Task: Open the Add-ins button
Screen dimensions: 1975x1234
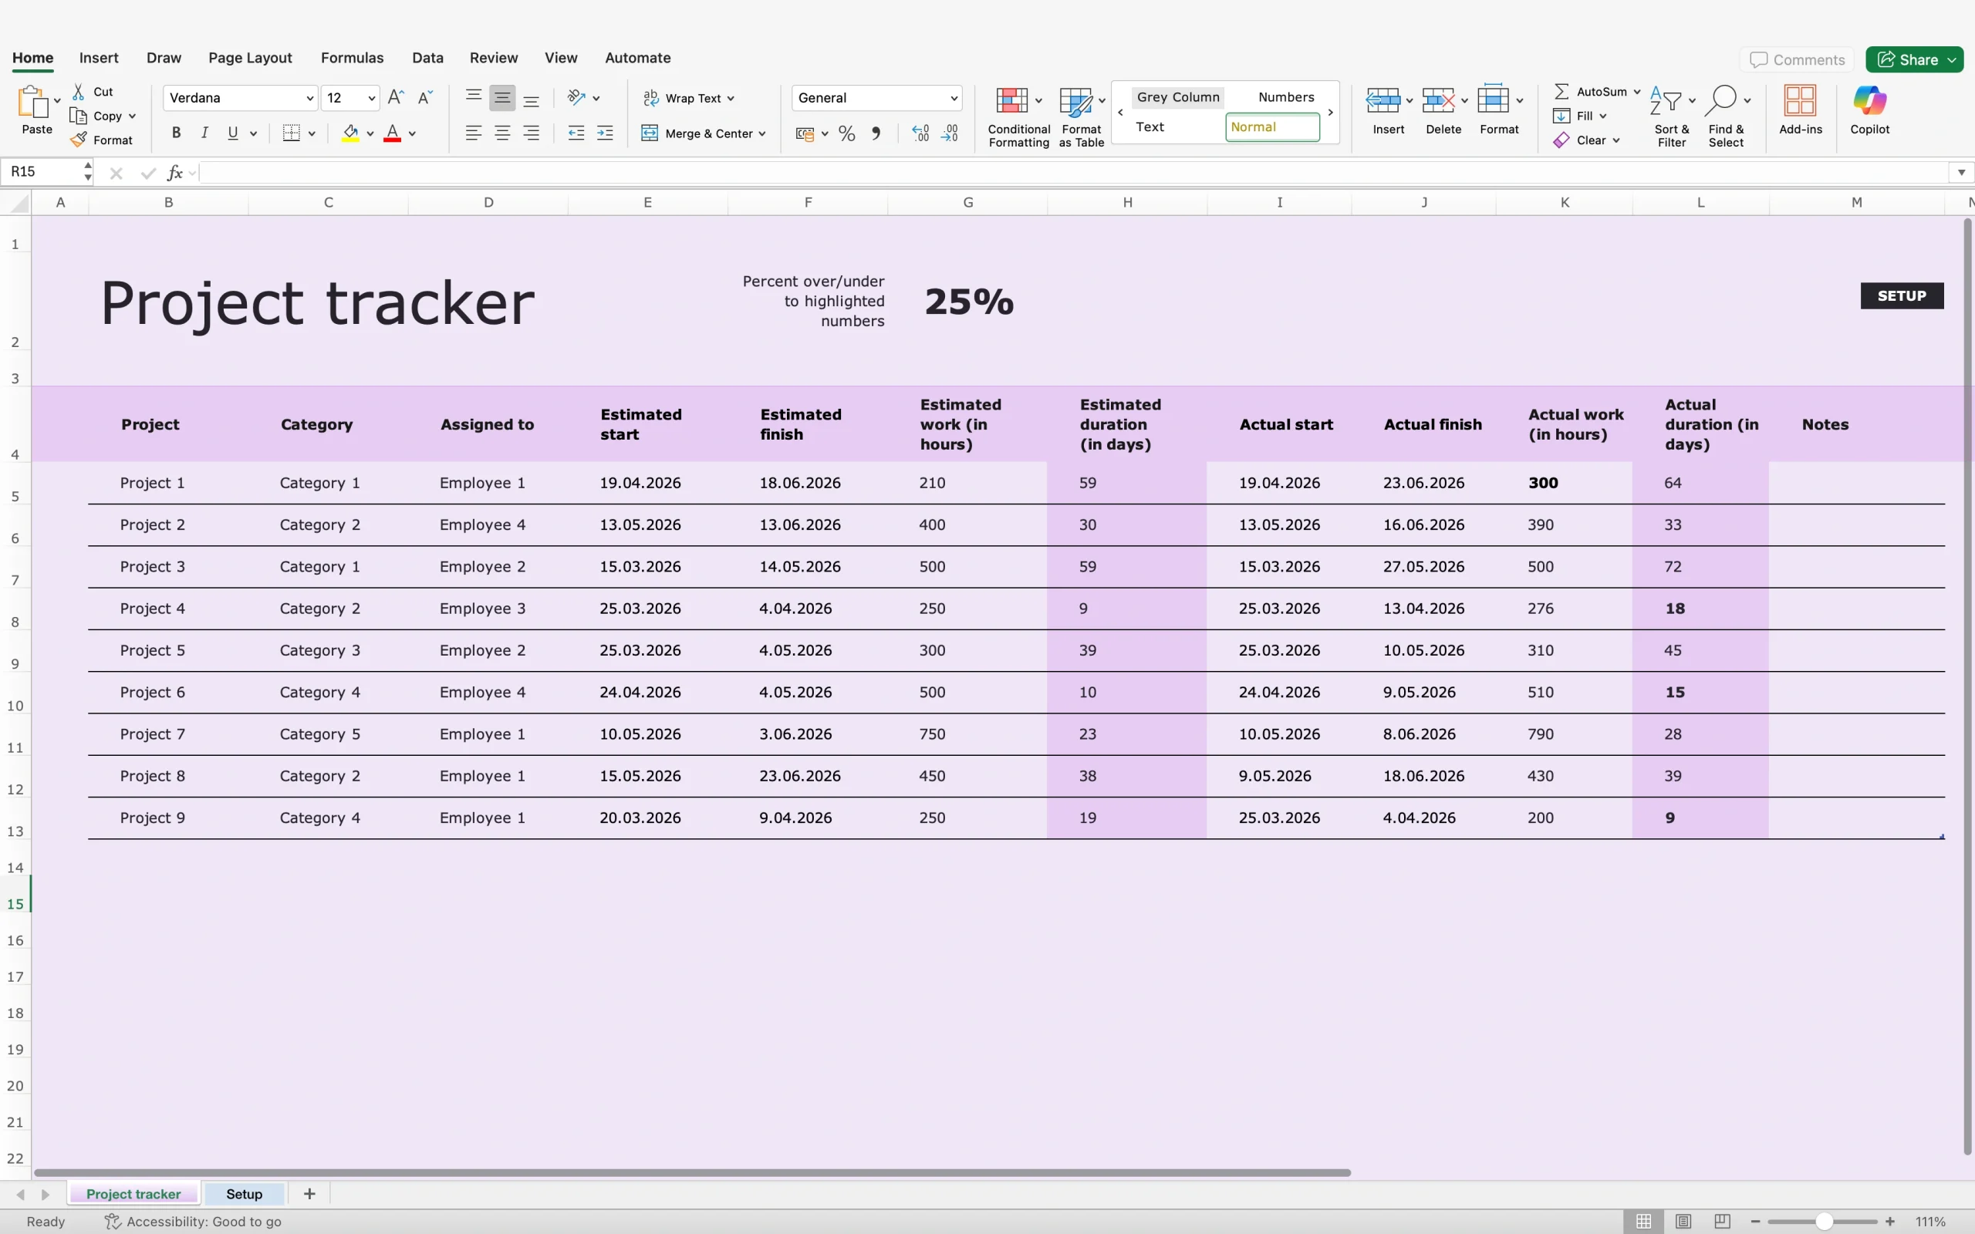Action: click(x=1801, y=110)
